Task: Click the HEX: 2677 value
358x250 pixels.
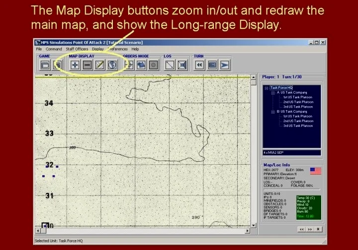Action: click(x=271, y=170)
